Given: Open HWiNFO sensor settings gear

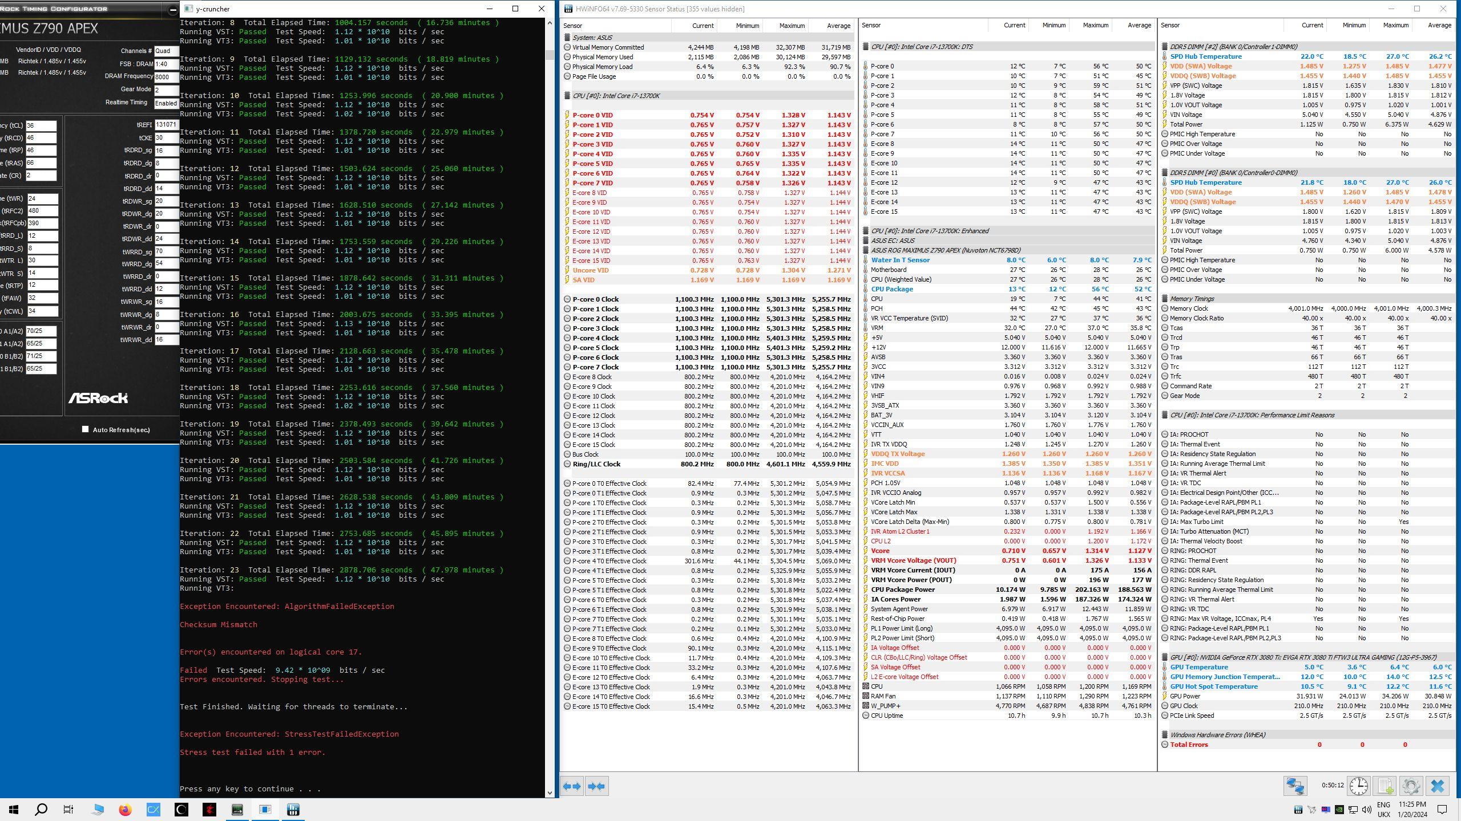Looking at the screenshot, I should (1411, 786).
